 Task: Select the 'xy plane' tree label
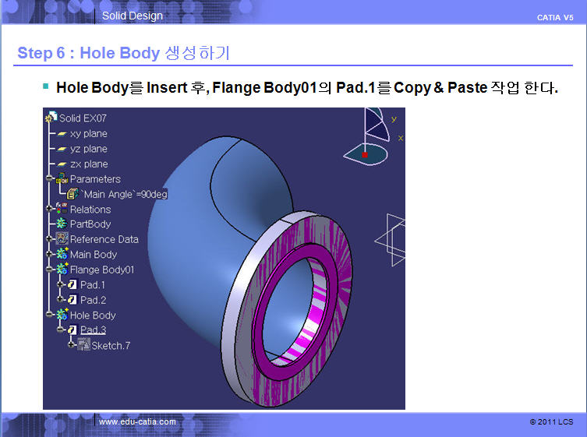(x=89, y=134)
